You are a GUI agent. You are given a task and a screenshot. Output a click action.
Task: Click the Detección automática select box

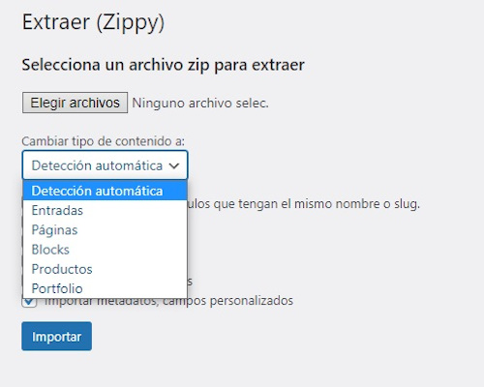coord(106,165)
